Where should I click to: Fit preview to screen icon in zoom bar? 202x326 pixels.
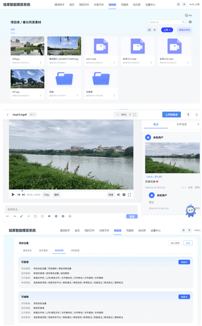134,114
